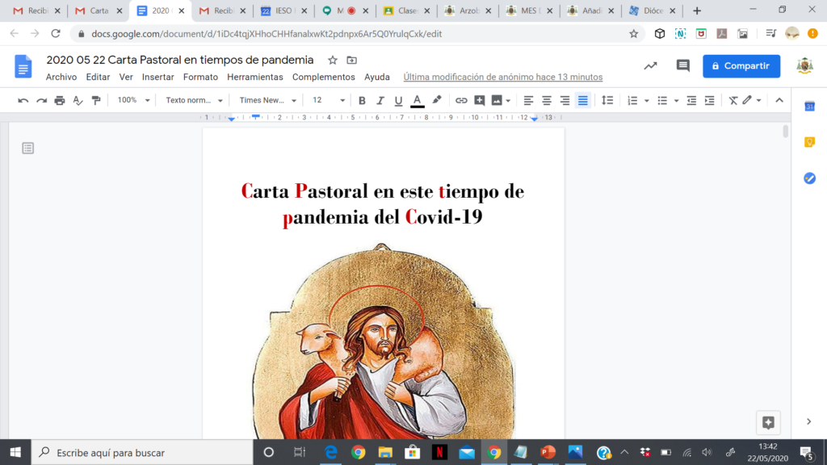Screen dimensions: 827x465
Task: Click the browser address bar URL
Action: [267, 34]
